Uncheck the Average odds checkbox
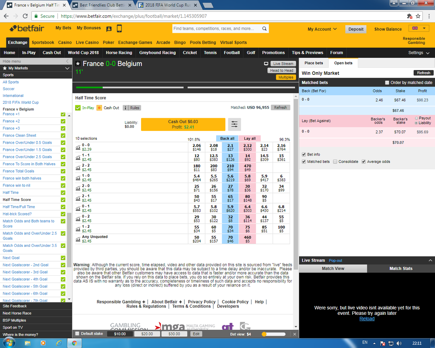 click(364, 161)
